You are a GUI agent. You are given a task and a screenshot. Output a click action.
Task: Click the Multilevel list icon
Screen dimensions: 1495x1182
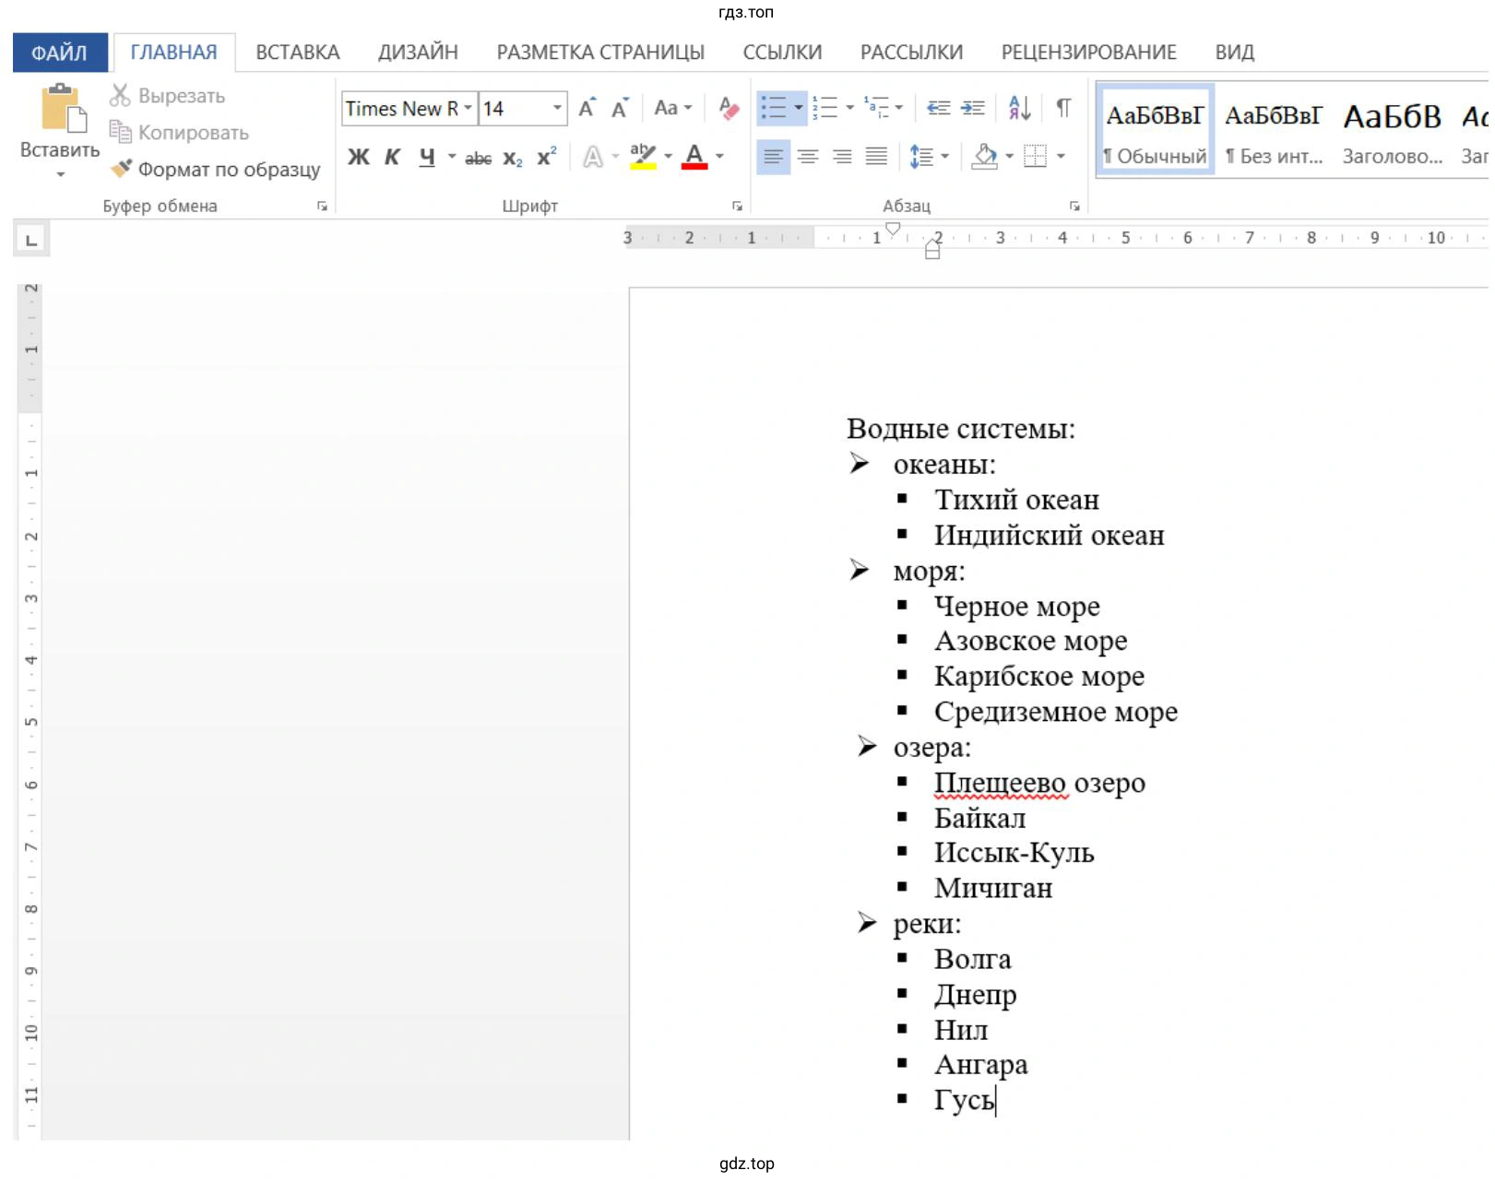pos(876,108)
